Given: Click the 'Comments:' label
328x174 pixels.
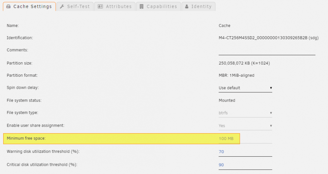Looking at the screenshot, I should coord(17,50).
